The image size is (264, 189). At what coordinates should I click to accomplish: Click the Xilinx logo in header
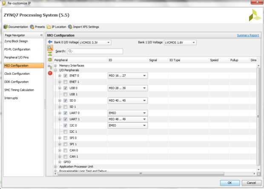[255, 15]
